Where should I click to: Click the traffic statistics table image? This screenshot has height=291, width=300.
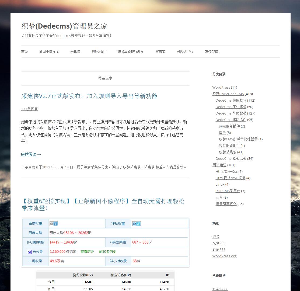(x=105, y=281)
